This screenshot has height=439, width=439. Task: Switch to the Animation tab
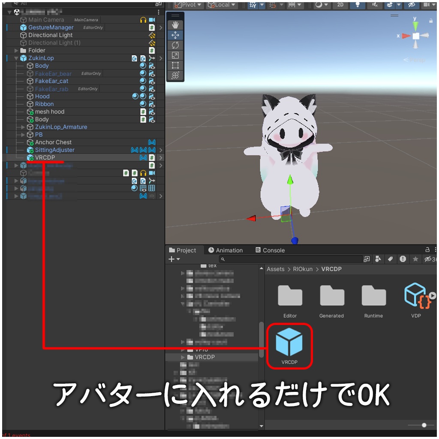click(226, 250)
